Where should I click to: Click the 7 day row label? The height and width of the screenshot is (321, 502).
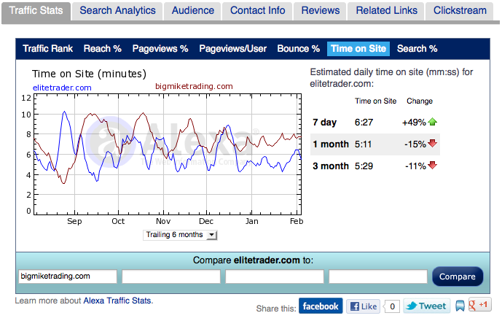(325, 123)
